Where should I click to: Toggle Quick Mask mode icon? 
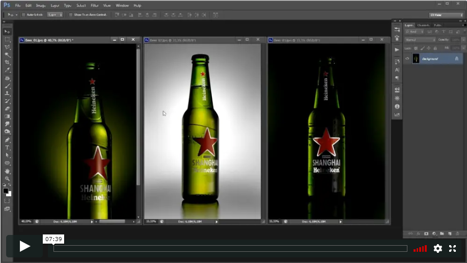tap(8, 201)
